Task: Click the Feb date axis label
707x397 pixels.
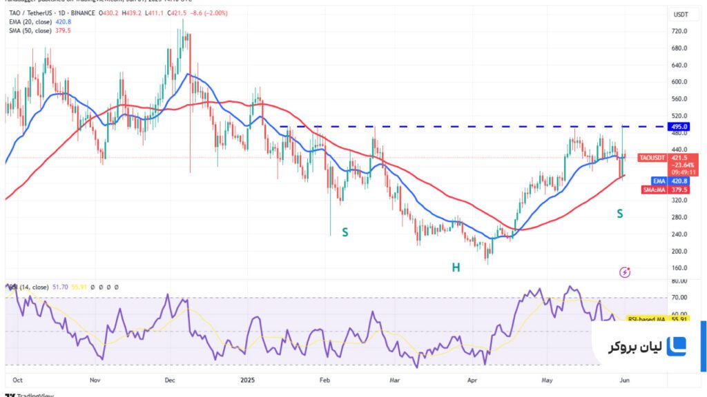Action: (x=325, y=380)
